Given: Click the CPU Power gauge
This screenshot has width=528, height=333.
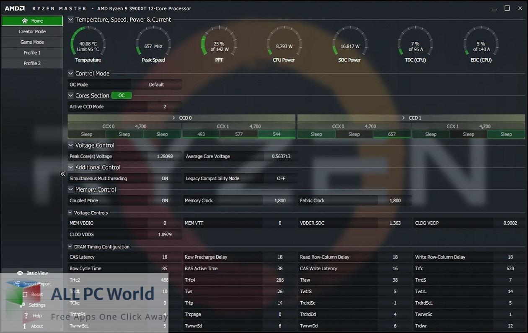Looking at the screenshot, I should point(284,44).
